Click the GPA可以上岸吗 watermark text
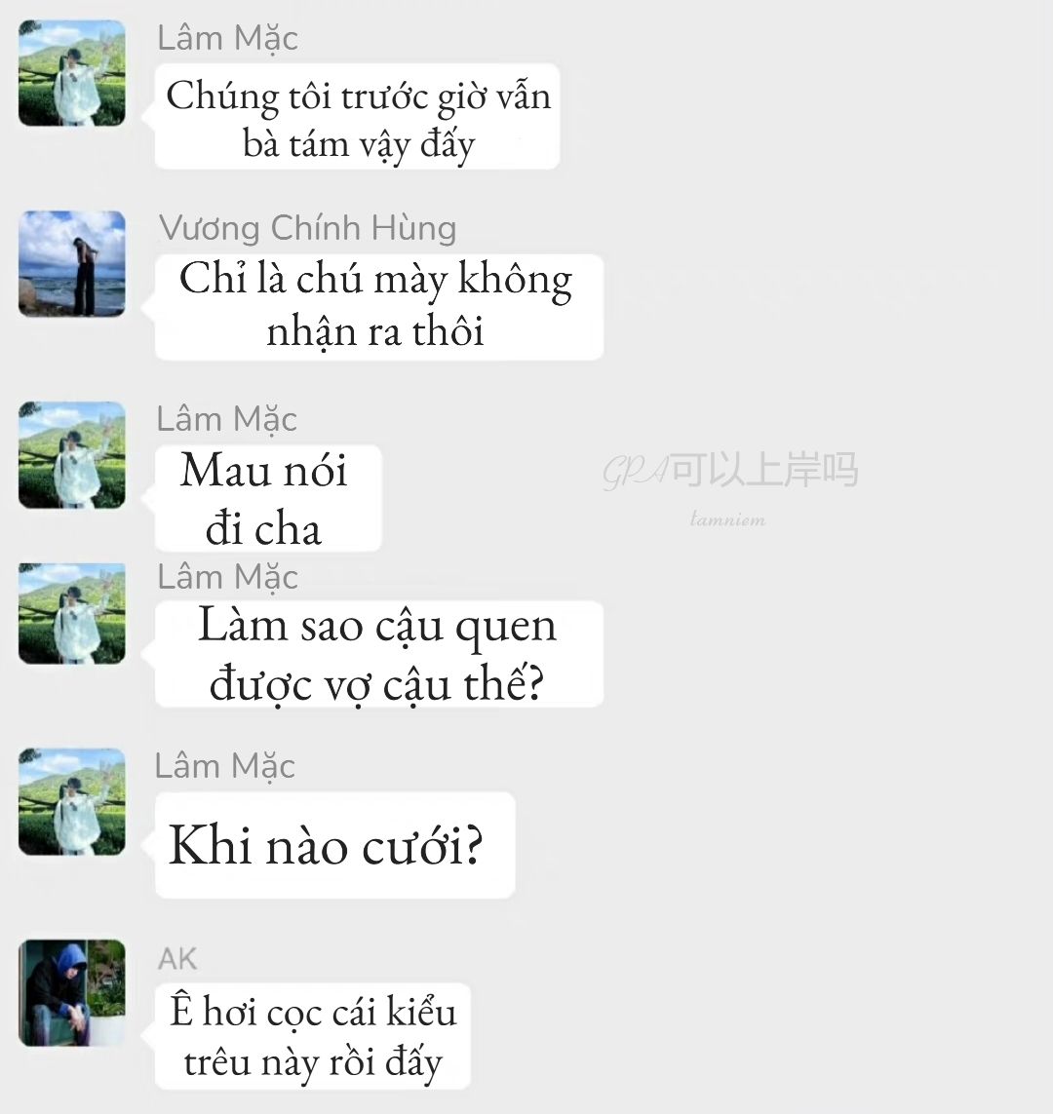The height and width of the screenshot is (1114, 1053). click(x=730, y=471)
